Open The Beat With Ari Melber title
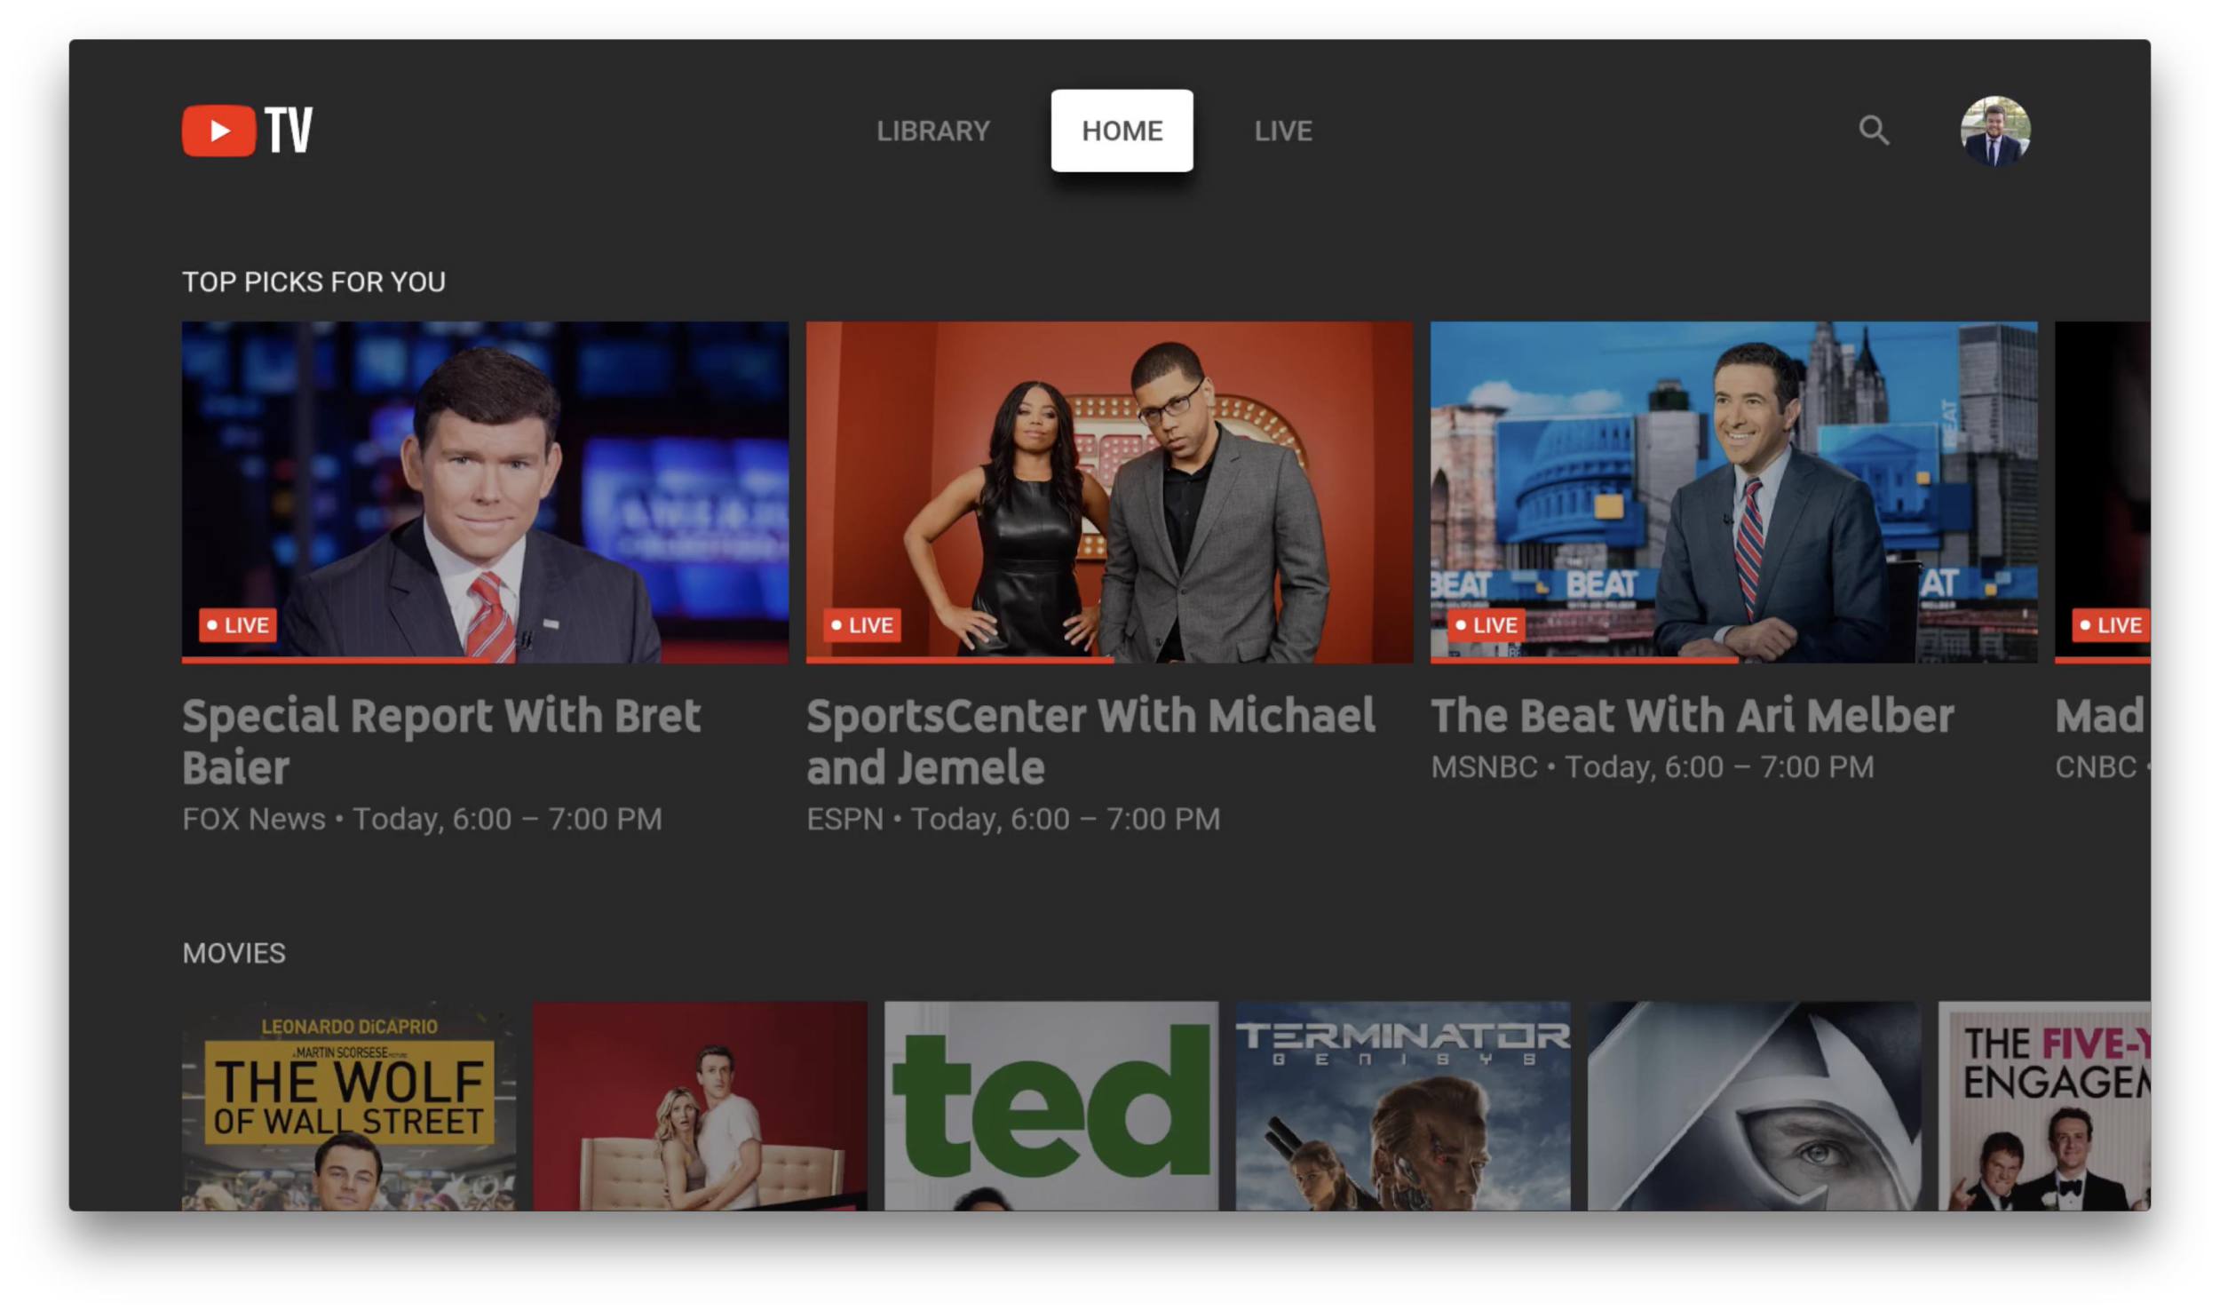The image size is (2220, 1310). 1692,716
